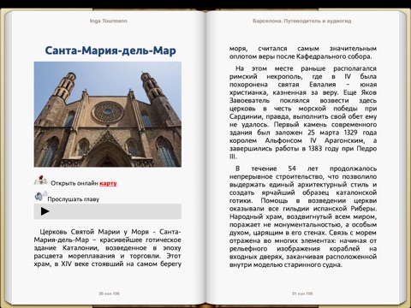The height and width of the screenshot is (308, 411).
Task: Click the paragraph starting 'В течение 54 лет'
Action: (x=303, y=216)
